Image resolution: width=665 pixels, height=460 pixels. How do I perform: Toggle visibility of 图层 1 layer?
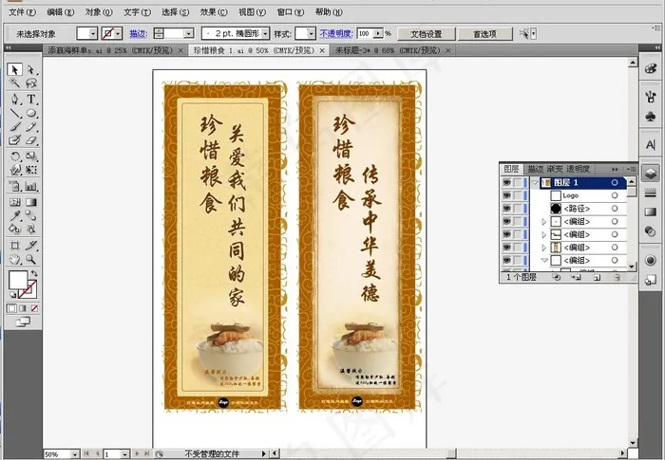[507, 182]
